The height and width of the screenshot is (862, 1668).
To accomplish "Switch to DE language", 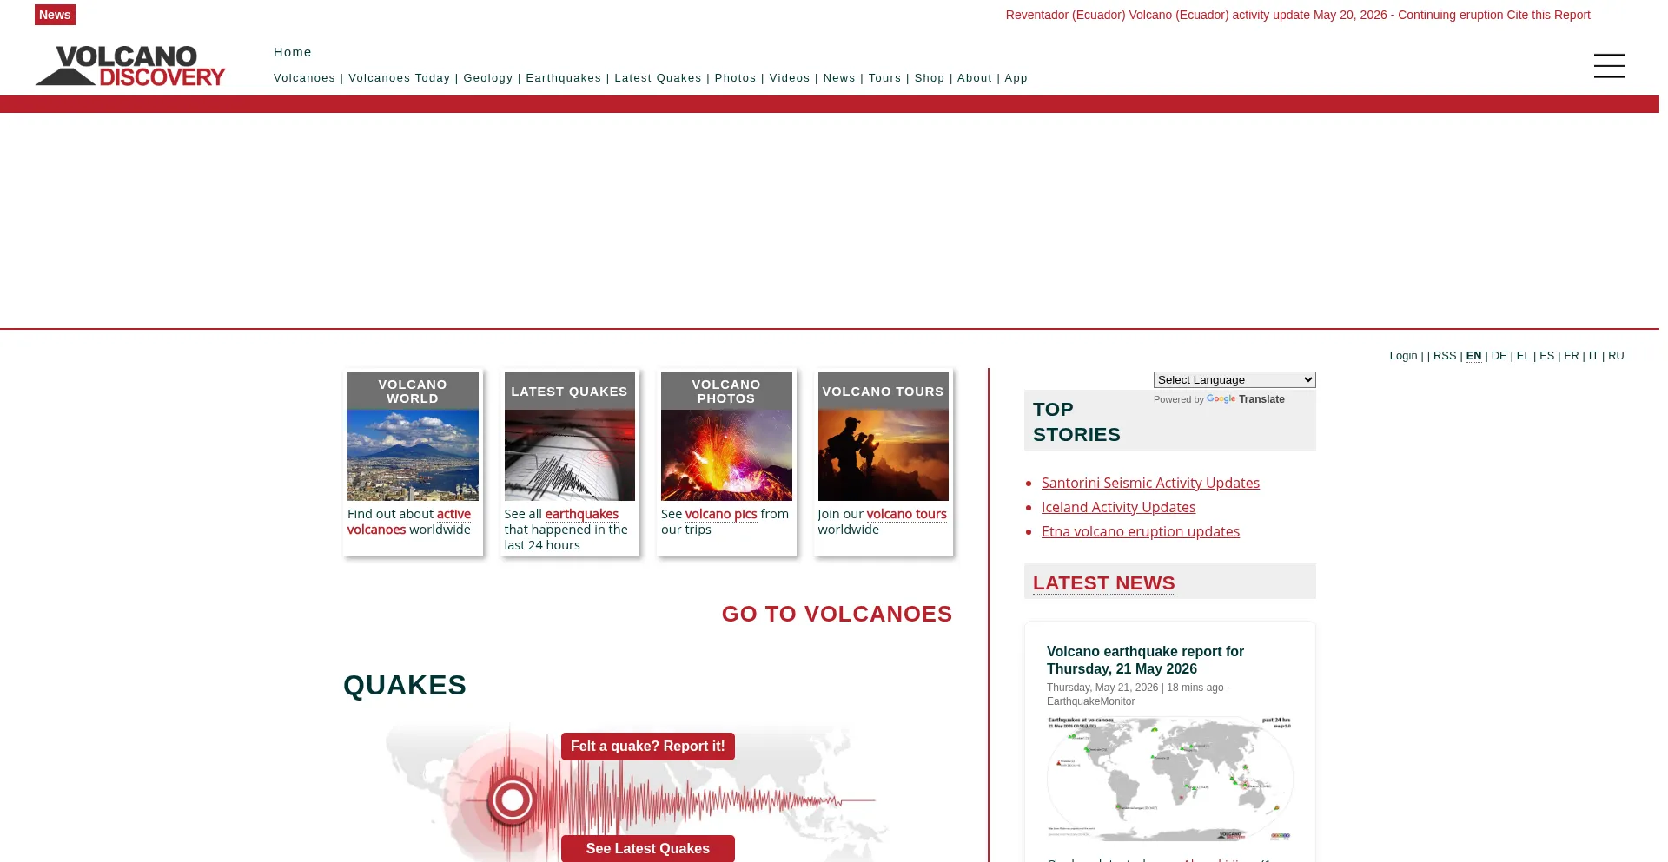I will (1499, 356).
